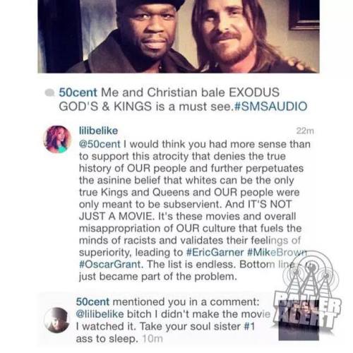353x353 pixels.
Task: Click the 22m timestamp on the comment
Action: tap(305, 131)
